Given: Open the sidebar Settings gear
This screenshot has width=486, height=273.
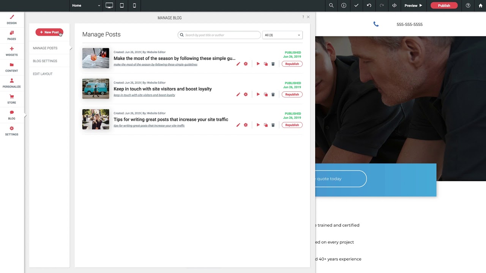Looking at the screenshot, I should pyautogui.click(x=12, y=131).
